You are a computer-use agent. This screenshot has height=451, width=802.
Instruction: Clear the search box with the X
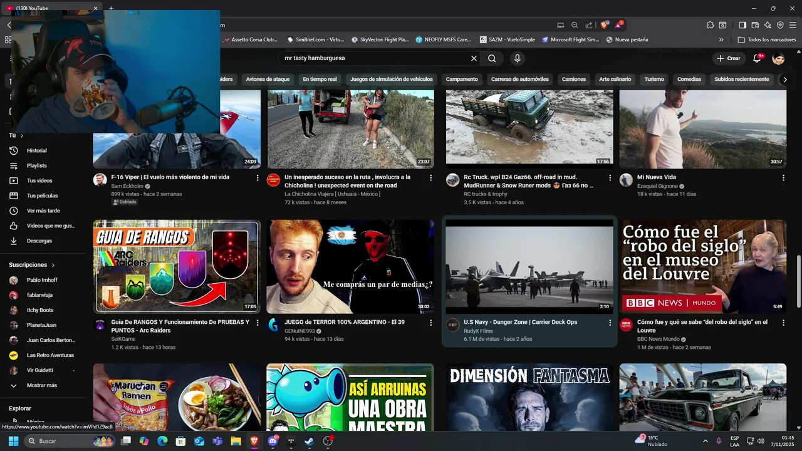coord(474,58)
